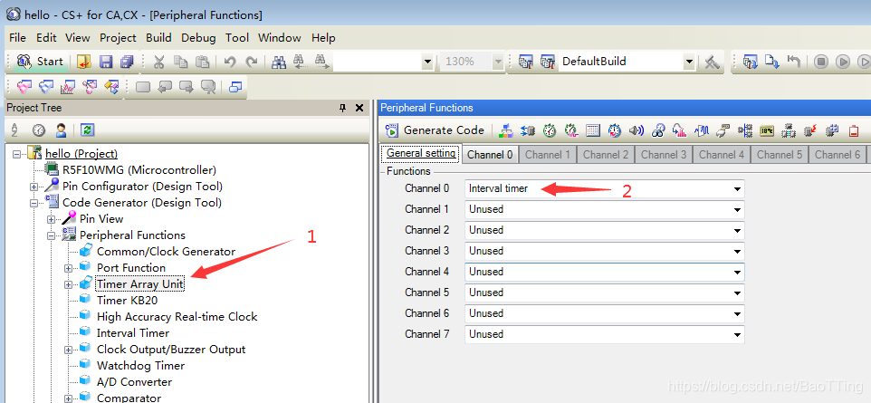This screenshot has width=871, height=403.
Task: Select Common/Clock Generator in tree
Action: pos(166,252)
